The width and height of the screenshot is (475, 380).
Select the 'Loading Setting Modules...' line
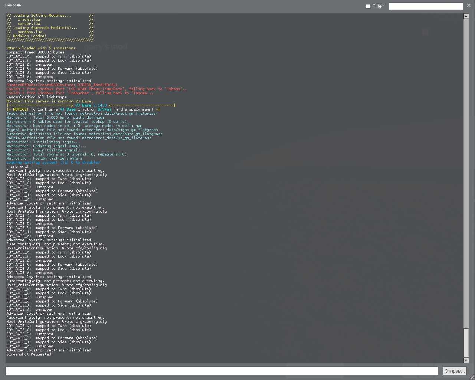50,16
